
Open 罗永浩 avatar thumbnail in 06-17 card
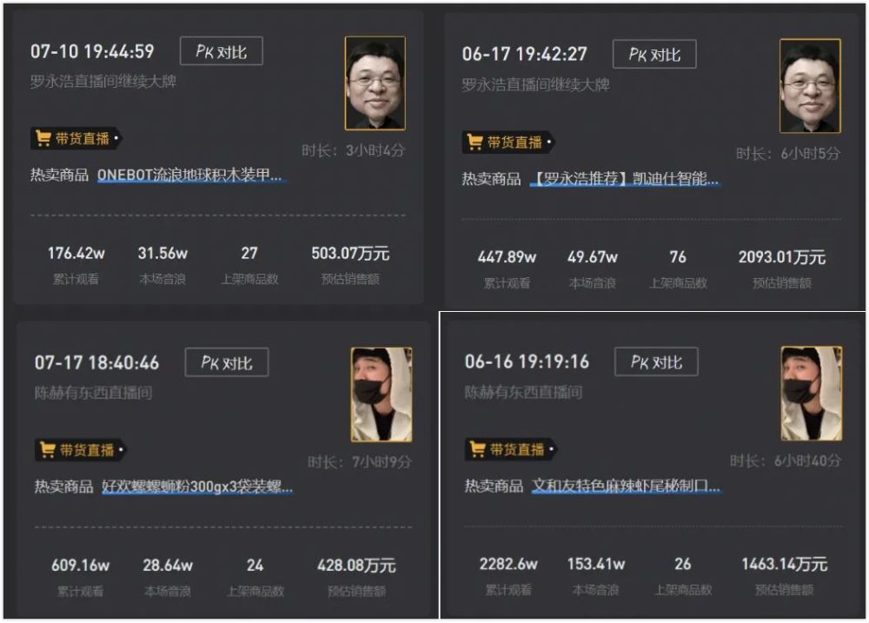pos(810,86)
